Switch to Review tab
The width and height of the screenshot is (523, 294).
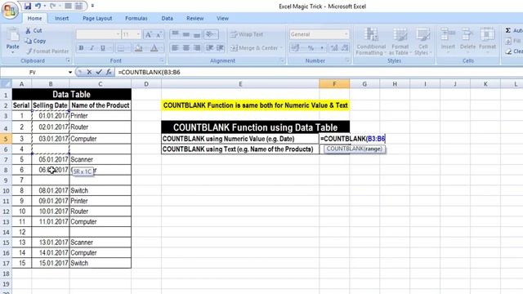[194, 18]
